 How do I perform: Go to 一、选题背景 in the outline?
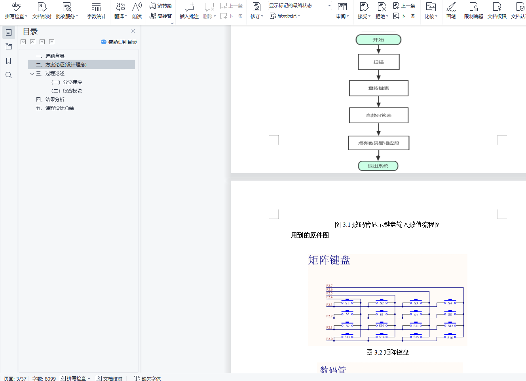pos(50,56)
